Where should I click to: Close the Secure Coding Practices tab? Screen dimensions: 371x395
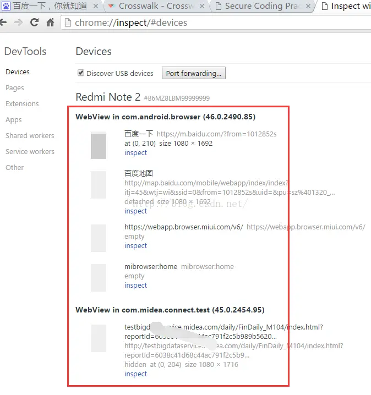[308, 6]
